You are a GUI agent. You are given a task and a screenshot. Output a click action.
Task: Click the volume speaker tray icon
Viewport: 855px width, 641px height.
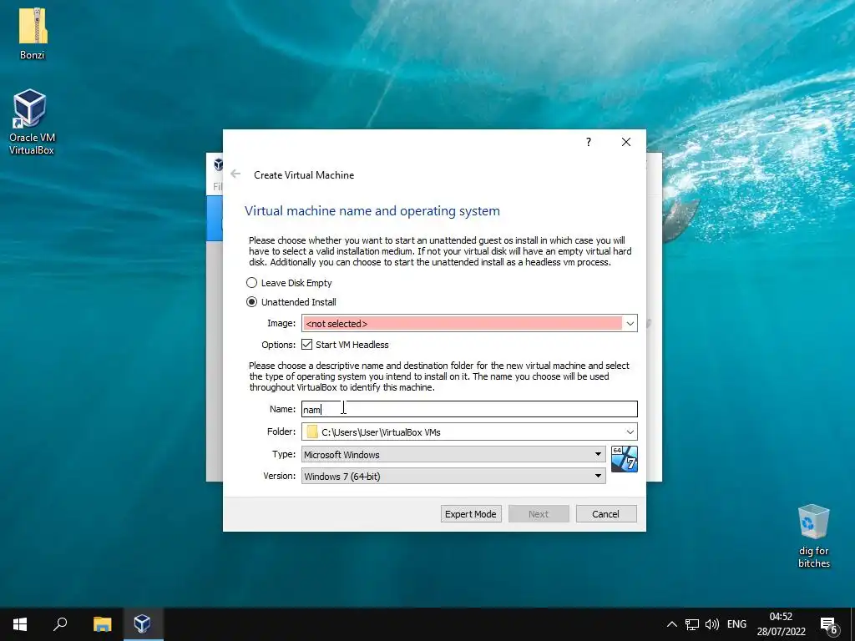point(712,624)
